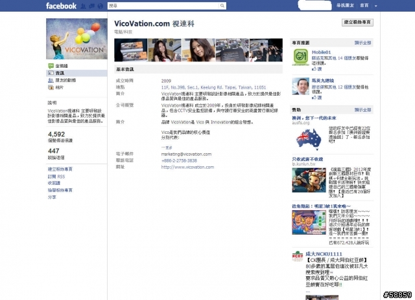Screen dimensions: 415x300
Task: Click the 電腦/科技 category under page title
Action: 123,32
